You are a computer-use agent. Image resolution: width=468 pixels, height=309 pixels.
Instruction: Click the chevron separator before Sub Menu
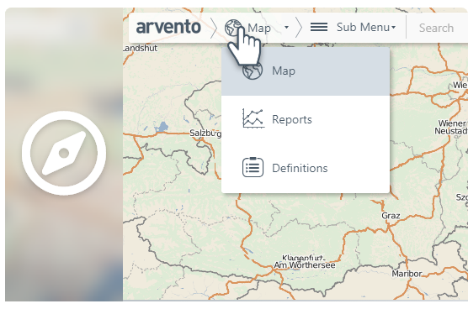click(x=299, y=28)
